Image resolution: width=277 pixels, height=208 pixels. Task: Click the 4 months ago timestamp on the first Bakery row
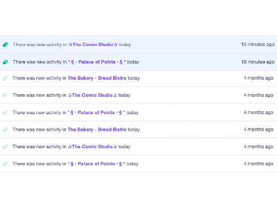(x=259, y=78)
